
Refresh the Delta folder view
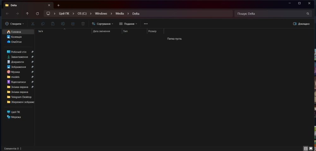point(37,14)
